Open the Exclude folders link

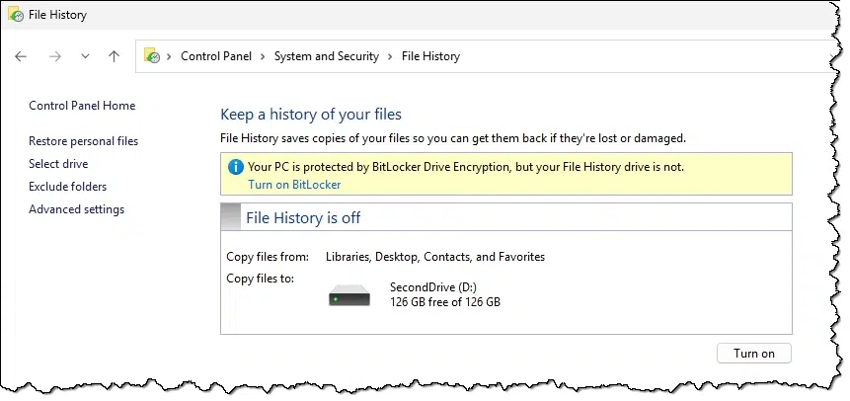point(68,187)
